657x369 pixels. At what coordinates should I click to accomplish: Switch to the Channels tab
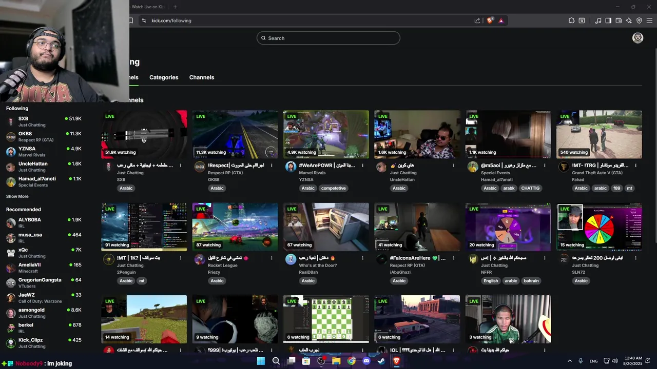pos(202,77)
